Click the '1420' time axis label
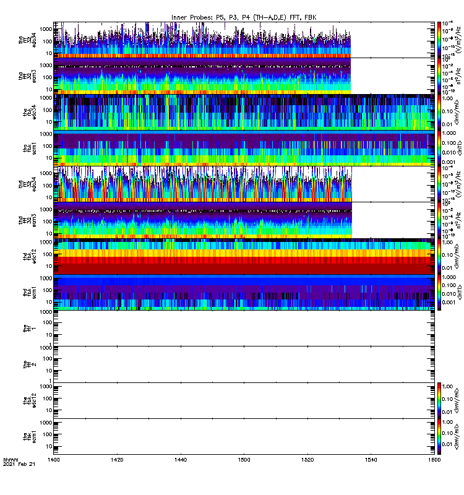The height and width of the screenshot is (495, 464). [117, 460]
